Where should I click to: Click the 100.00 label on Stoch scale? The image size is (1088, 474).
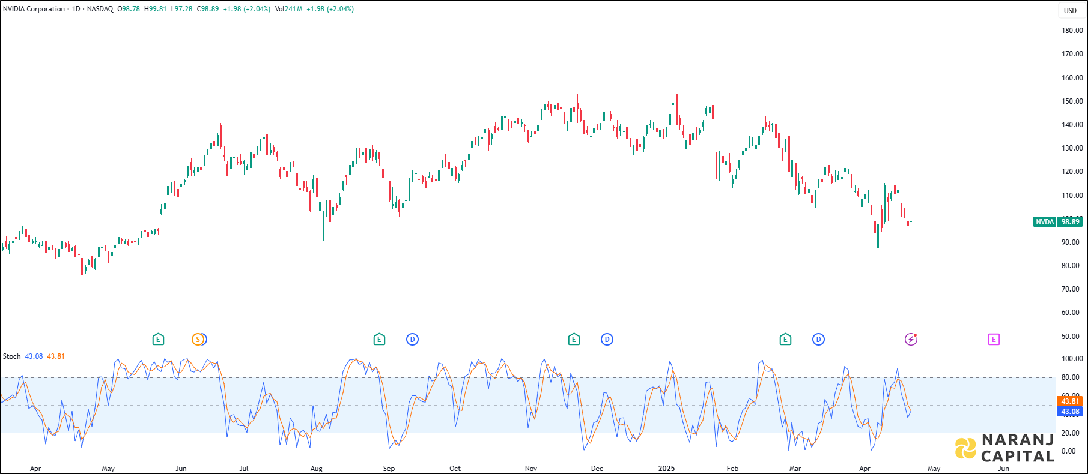tap(1072, 359)
